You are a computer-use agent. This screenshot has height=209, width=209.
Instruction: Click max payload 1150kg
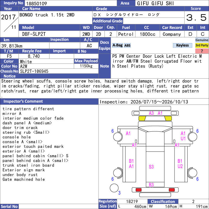point(86,66)
